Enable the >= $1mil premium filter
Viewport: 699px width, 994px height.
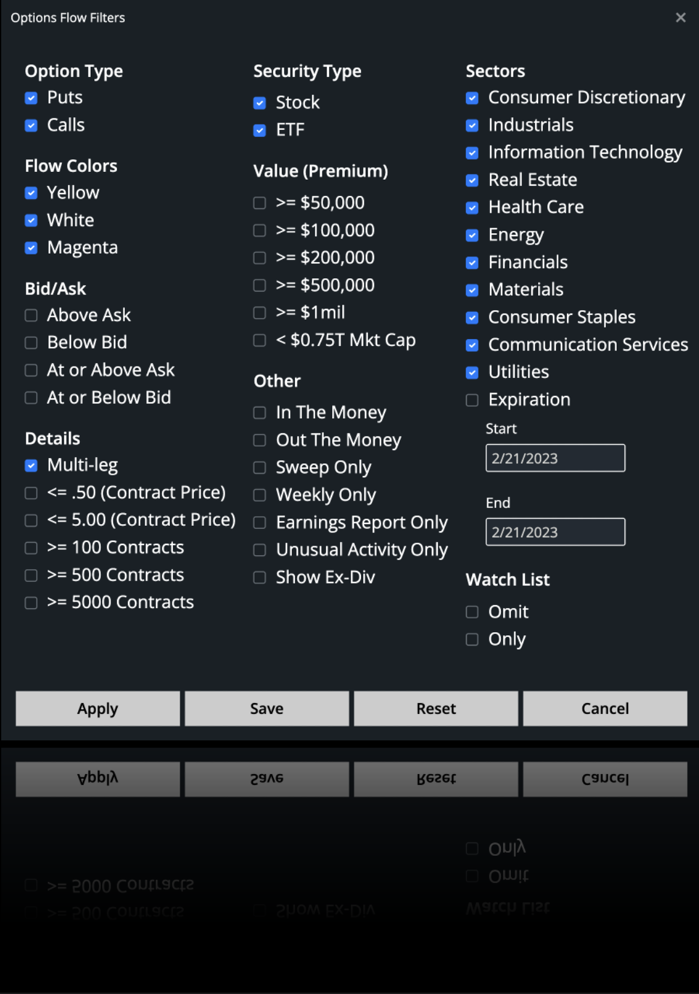click(259, 313)
